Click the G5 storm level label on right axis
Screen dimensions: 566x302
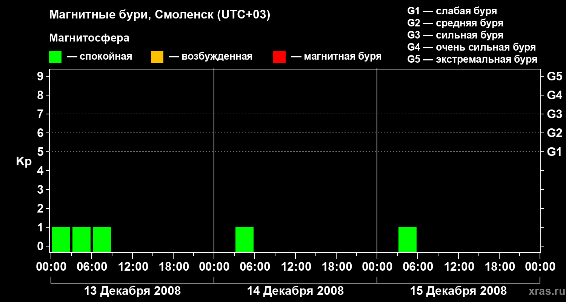tap(554, 76)
